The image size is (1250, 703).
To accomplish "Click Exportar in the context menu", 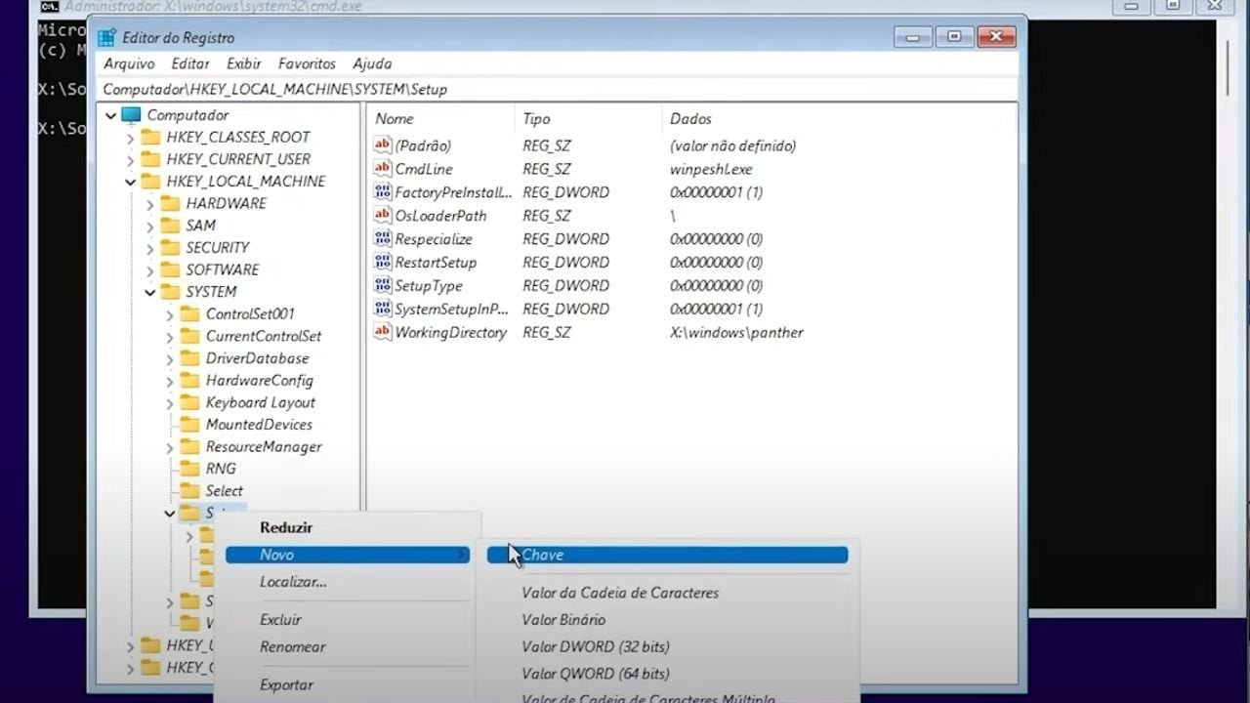I will click(x=286, y=684).
